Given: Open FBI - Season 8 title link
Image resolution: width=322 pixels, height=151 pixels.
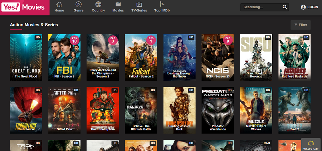Looking at the screenshot, I should (64, 77).
